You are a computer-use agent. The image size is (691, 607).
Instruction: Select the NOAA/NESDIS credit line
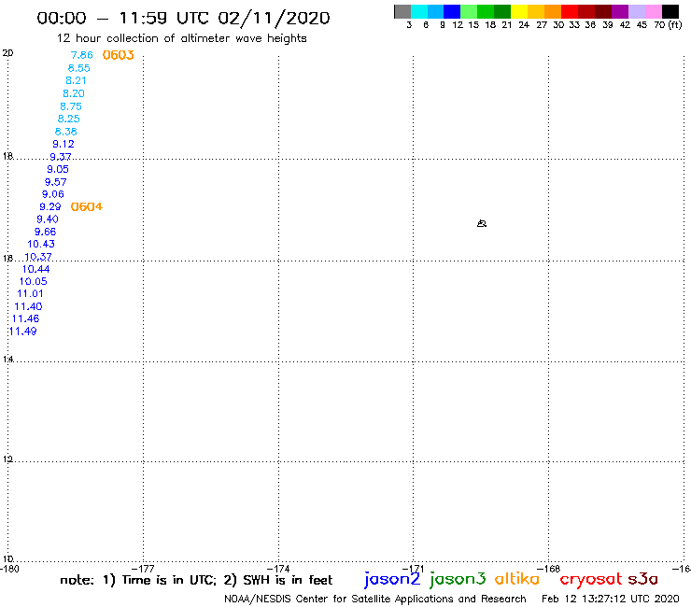click(375, 600)
